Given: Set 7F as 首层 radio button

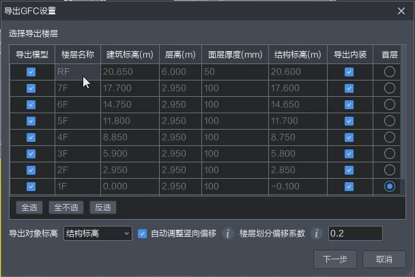Looking at the screenshot, I should [x=390, y=88].
